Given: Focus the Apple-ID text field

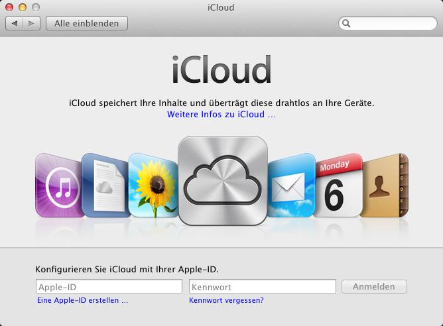Looking at the screenshot, I should [x=109, y=286].
